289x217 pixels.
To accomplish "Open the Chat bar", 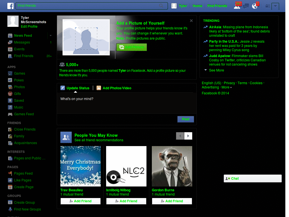I will [x=253, y=179].
